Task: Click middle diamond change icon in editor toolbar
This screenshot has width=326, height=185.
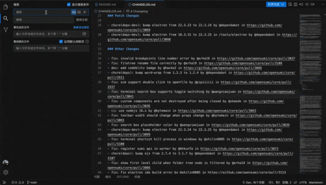Action: 307,5
